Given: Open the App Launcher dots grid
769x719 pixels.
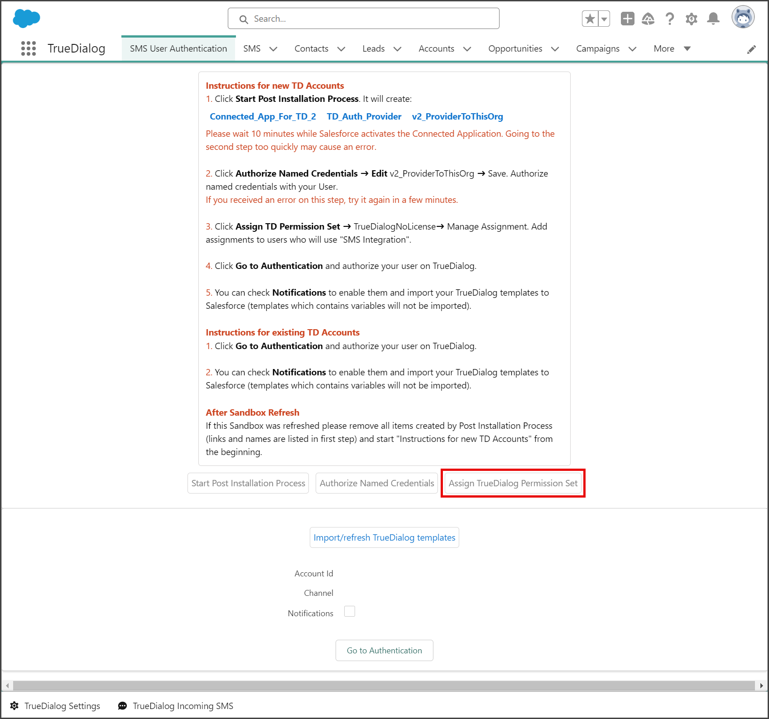Looking at the screenshot, I should coord(29,48).
